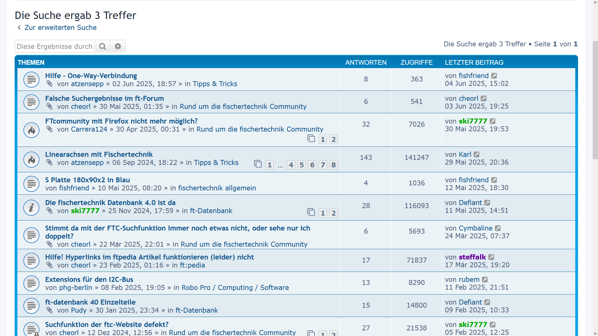Jump to last post icon next to rubem

(485, 279)
